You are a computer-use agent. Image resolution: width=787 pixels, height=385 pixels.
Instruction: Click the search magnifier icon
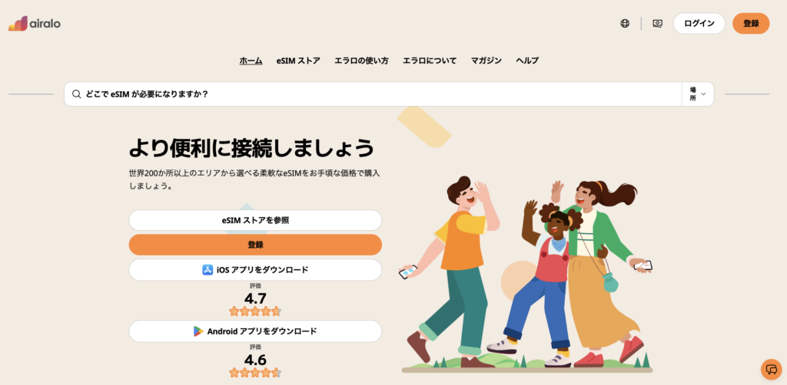76,94
